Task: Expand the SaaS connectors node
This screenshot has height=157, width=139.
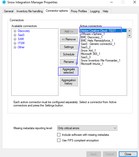Action: [15, 35]
